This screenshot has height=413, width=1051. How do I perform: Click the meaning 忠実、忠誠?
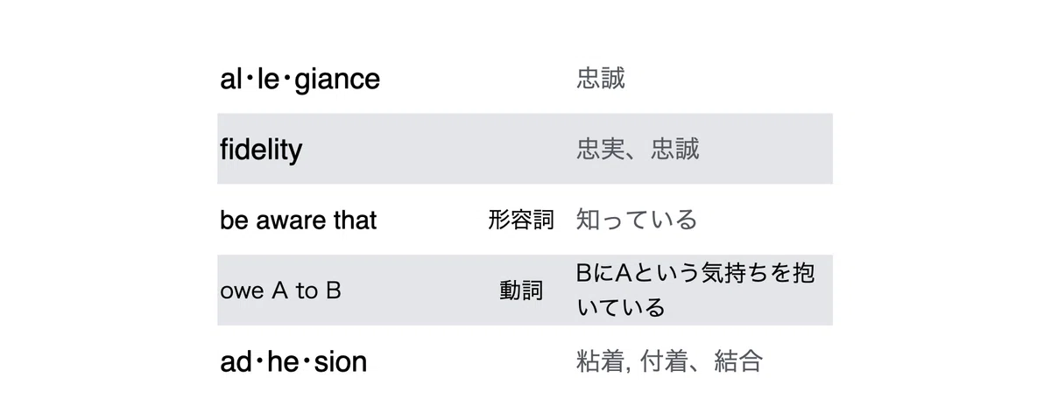point(638,149)
